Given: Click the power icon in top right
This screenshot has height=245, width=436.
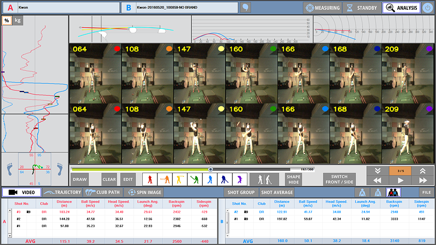Looking at the screenshot, I should click(428, 8).
